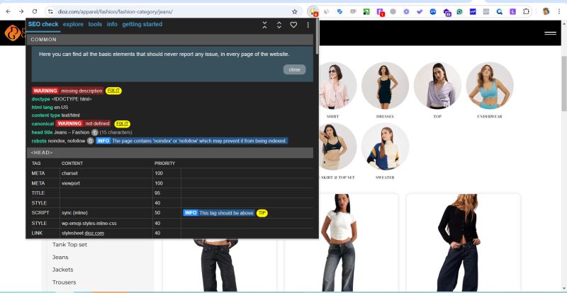The width and height of the screenshot is (567, 293).
Task: Copy the head title with copy icon
Action: (95, 132)
